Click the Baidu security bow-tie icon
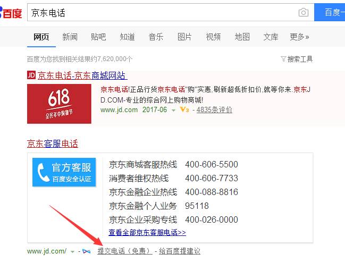Viewport: 345px width, 262px height. (x=86, y=251)
